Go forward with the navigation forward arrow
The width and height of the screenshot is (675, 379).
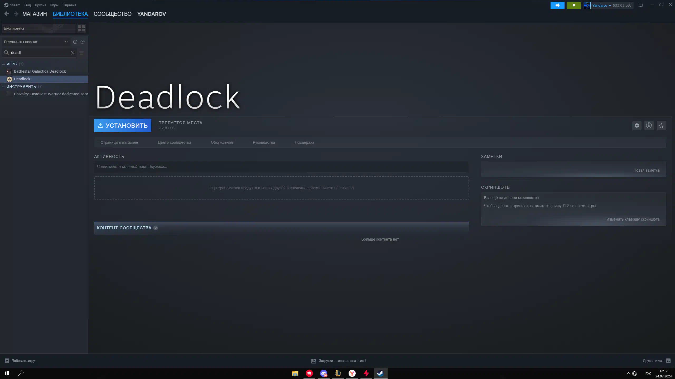[x=16, y=14]
